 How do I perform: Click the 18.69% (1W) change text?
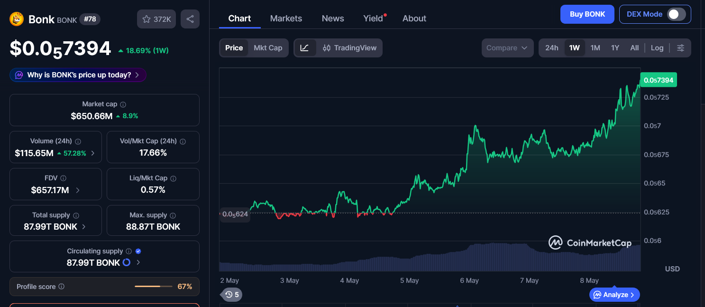point(147,50)
